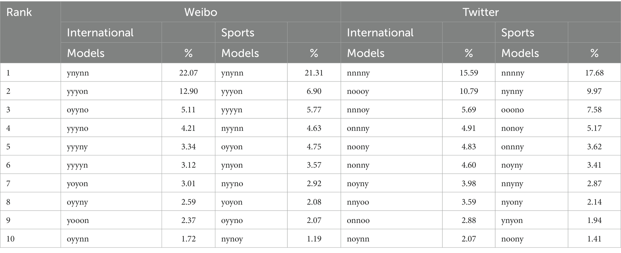The height and width of the screenshot is (253, 621).
Task: Click the 17.68 percentage cell
Action: [594, 72]
